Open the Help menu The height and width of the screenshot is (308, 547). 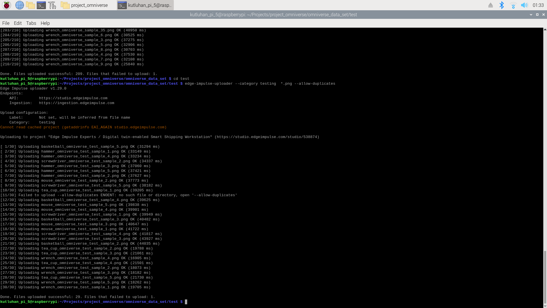pos(45,23)
